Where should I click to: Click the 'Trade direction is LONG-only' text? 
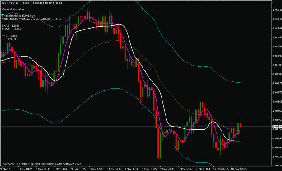(x=18, y=16)
